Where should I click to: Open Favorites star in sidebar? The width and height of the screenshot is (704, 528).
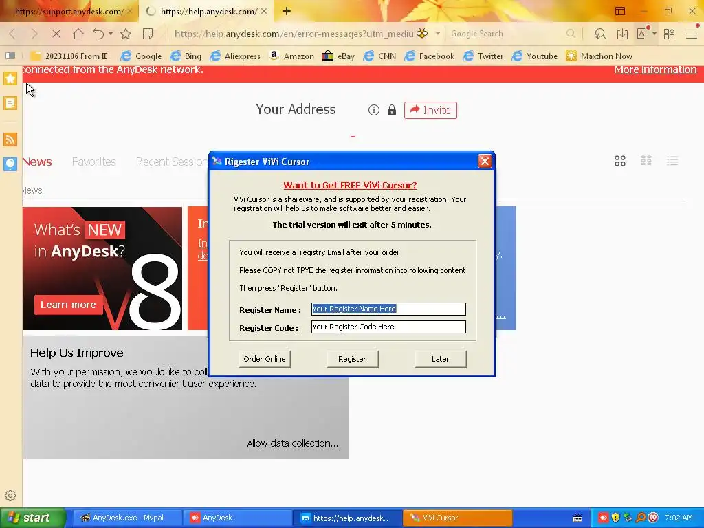(10, 78)
